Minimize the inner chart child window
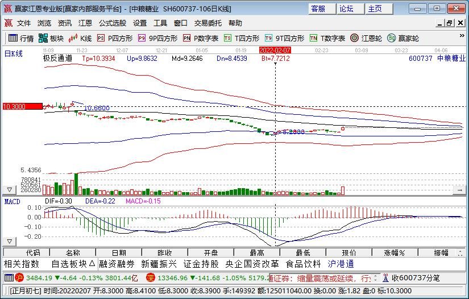 tap(439, 23)
